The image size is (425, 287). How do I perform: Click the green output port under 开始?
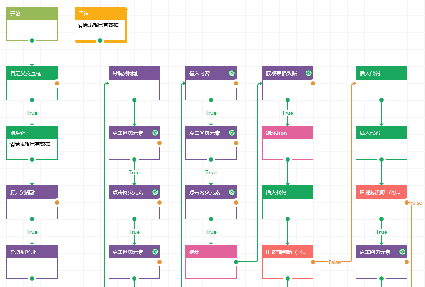(32, 40)
